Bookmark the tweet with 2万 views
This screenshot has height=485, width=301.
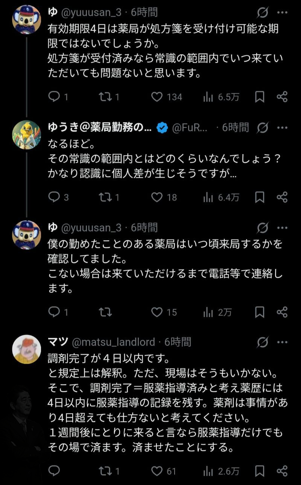click(260, 312)
